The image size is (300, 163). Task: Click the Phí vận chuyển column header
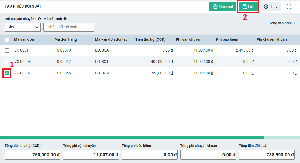189,39
